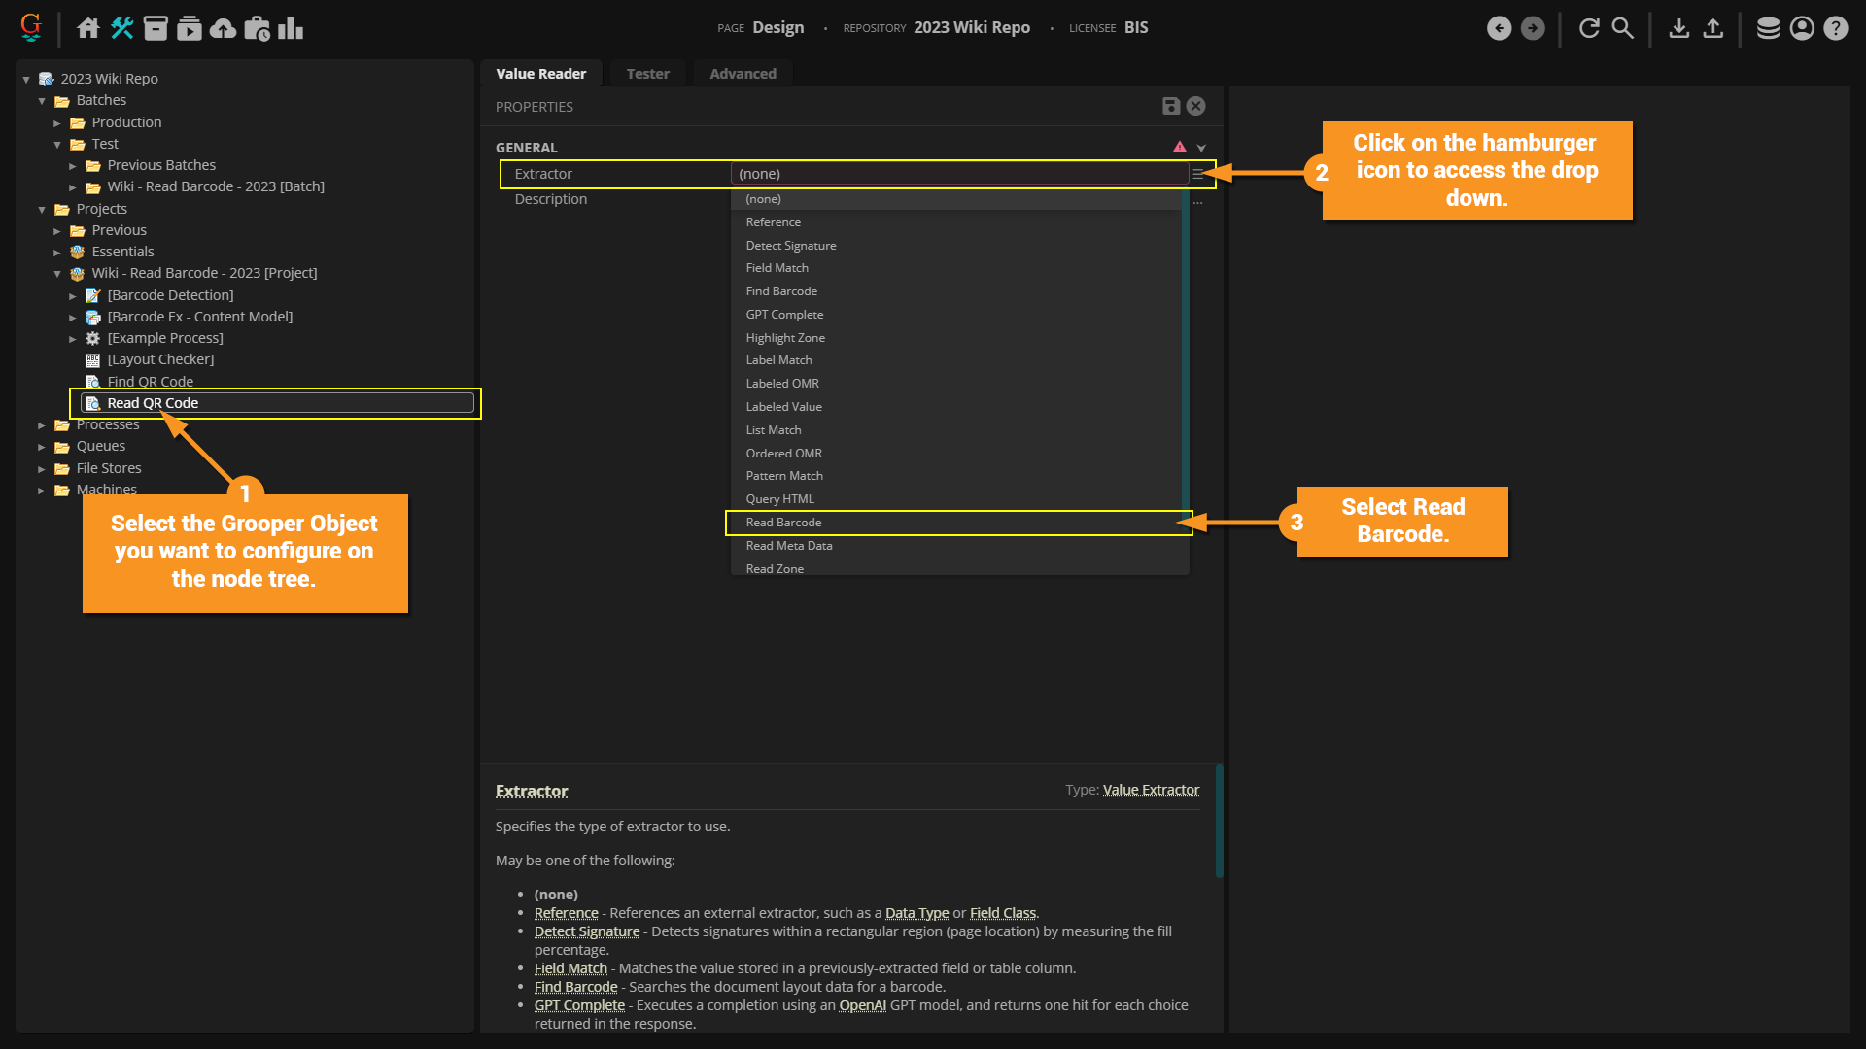Follow the Value Extractor type link
This screenshot has width=1866, height=1049.
pyautogui.click(x=1151, y=790)
